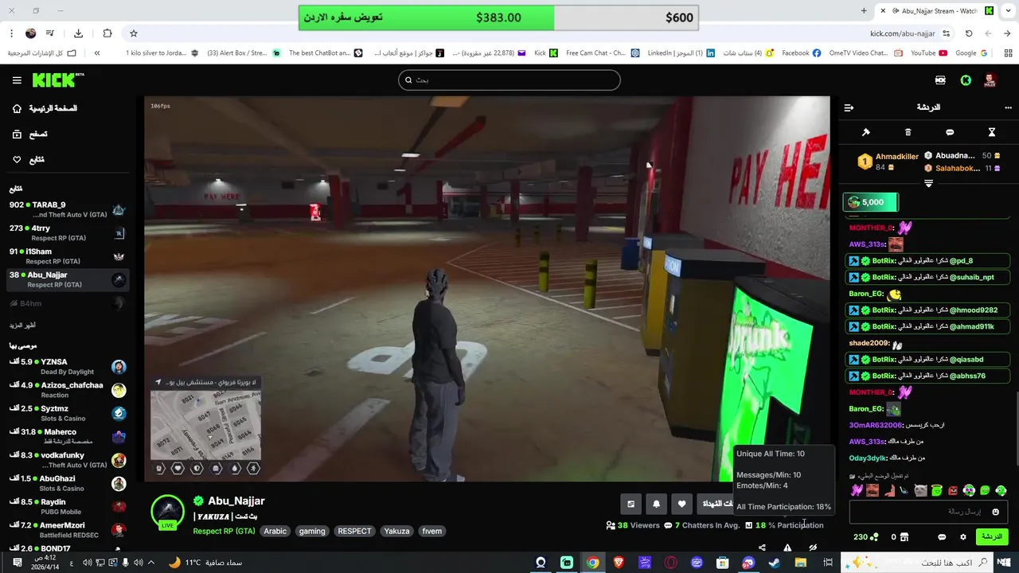Expand the gift leaderboard chevron
The height and width of the screenshot is (573, 1019).
point(928,183)
